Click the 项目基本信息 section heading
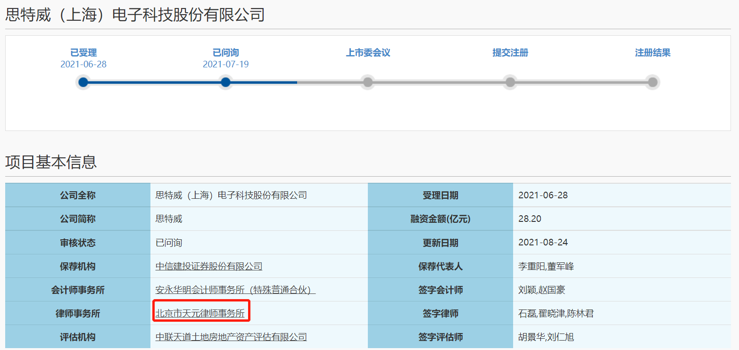739x350 pixels. pos(51,162)
